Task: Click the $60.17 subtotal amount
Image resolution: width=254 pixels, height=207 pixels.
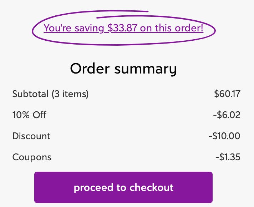Action: (x=227, y=94)
